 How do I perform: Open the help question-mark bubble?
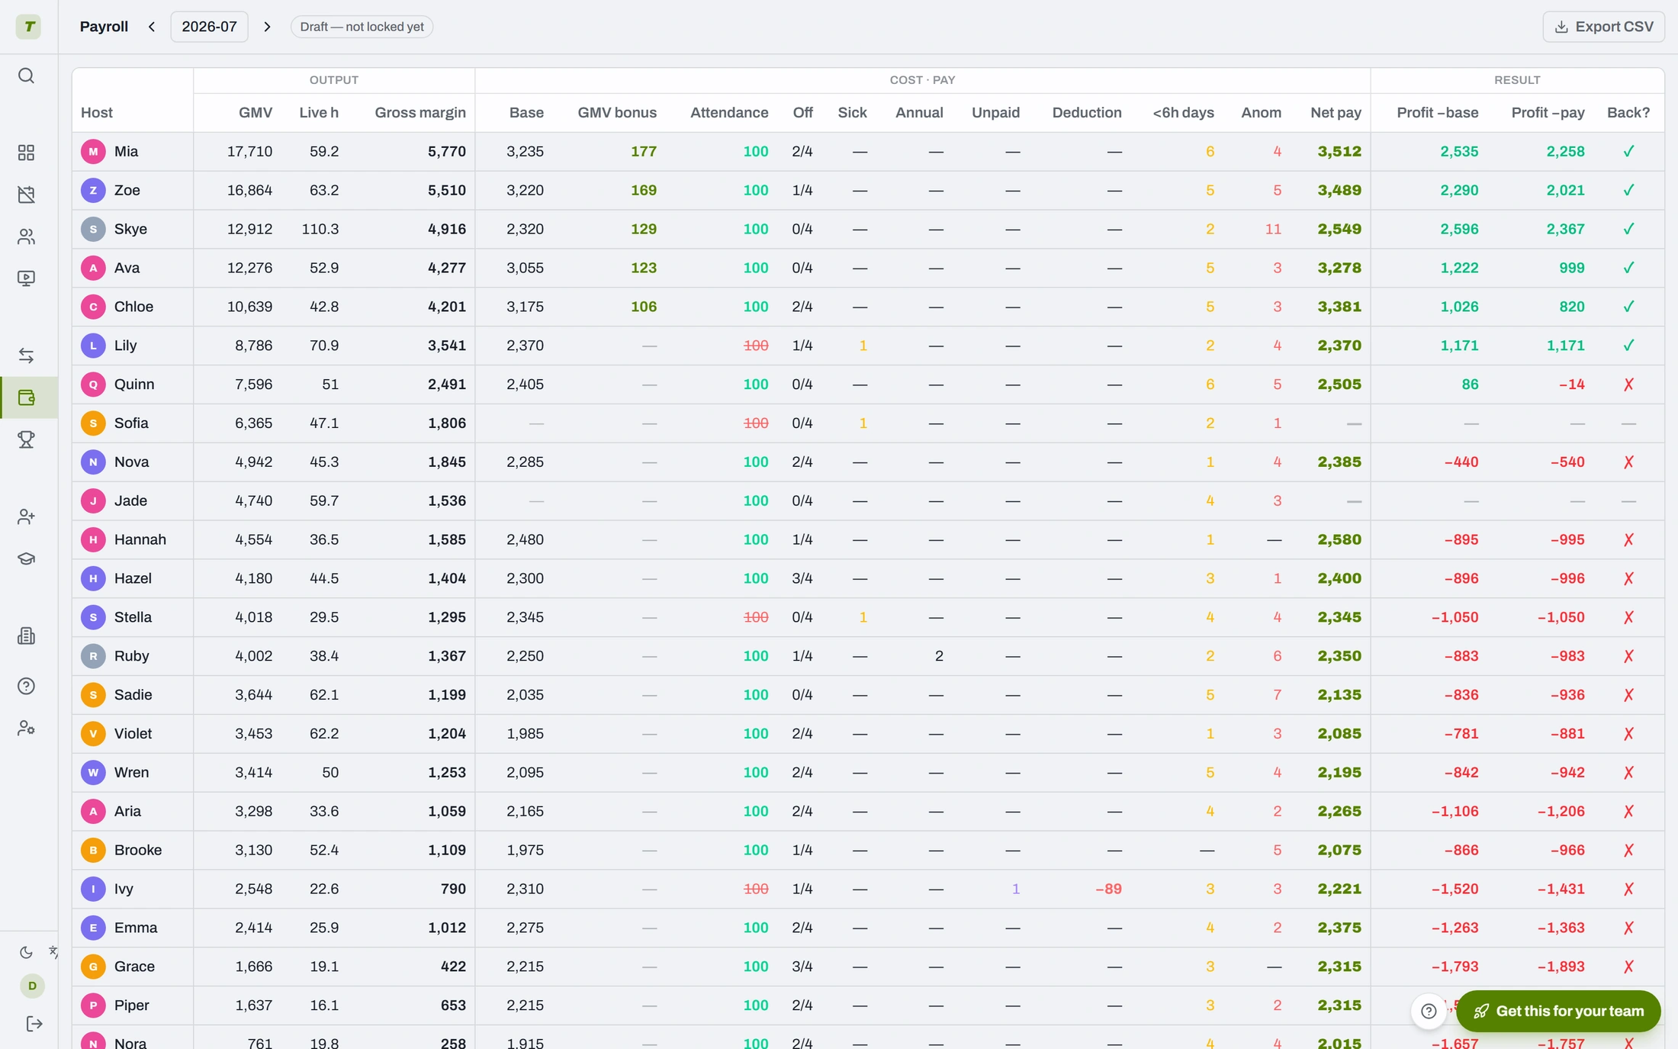1429,1011
